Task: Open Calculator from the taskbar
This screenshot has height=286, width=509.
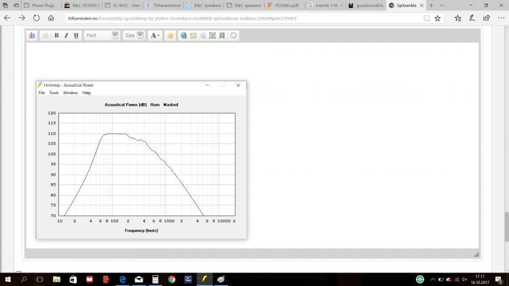Action: coord(155,279)
